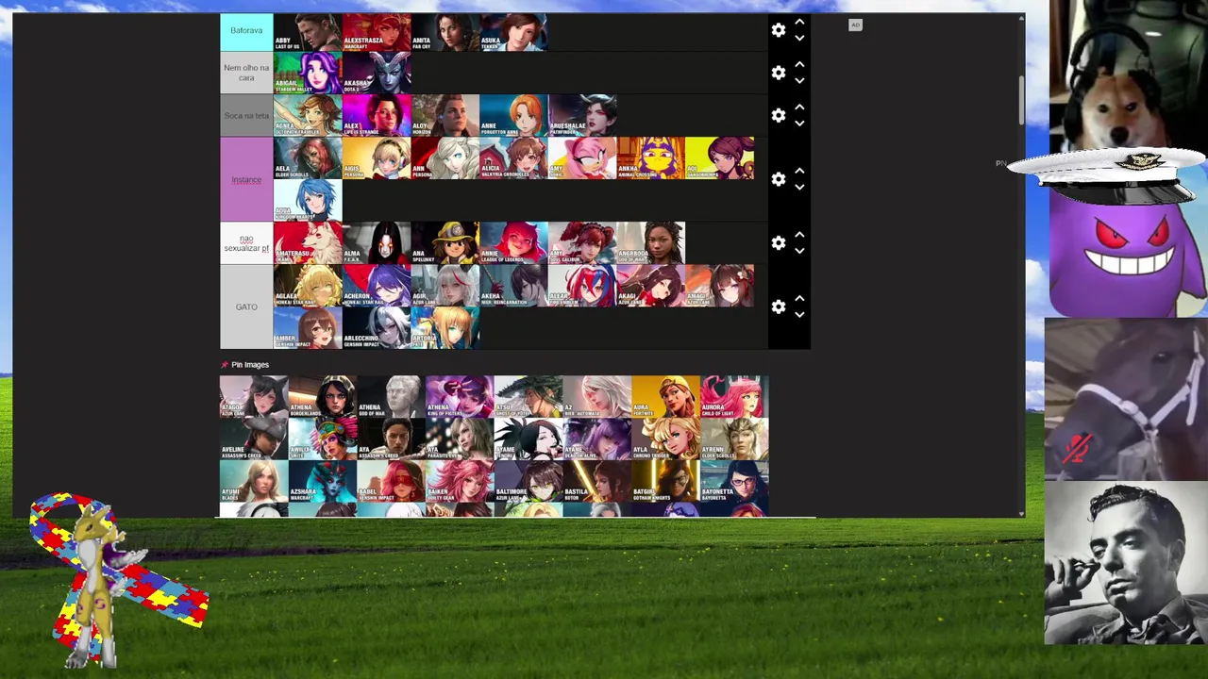Edit the Soca na teta tier label

tap(246, 115)
